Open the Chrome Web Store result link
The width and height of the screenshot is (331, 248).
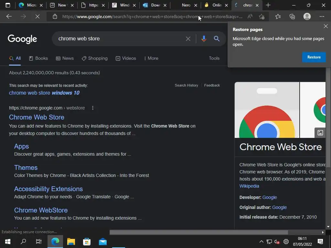coord(37,117)
